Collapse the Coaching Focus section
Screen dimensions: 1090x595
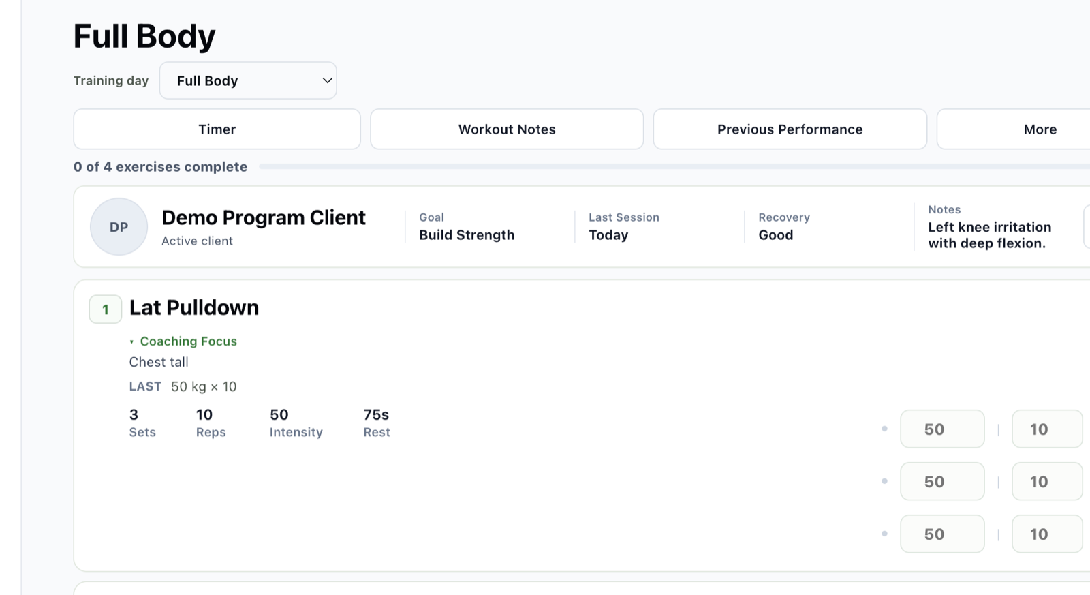point(183,341)
